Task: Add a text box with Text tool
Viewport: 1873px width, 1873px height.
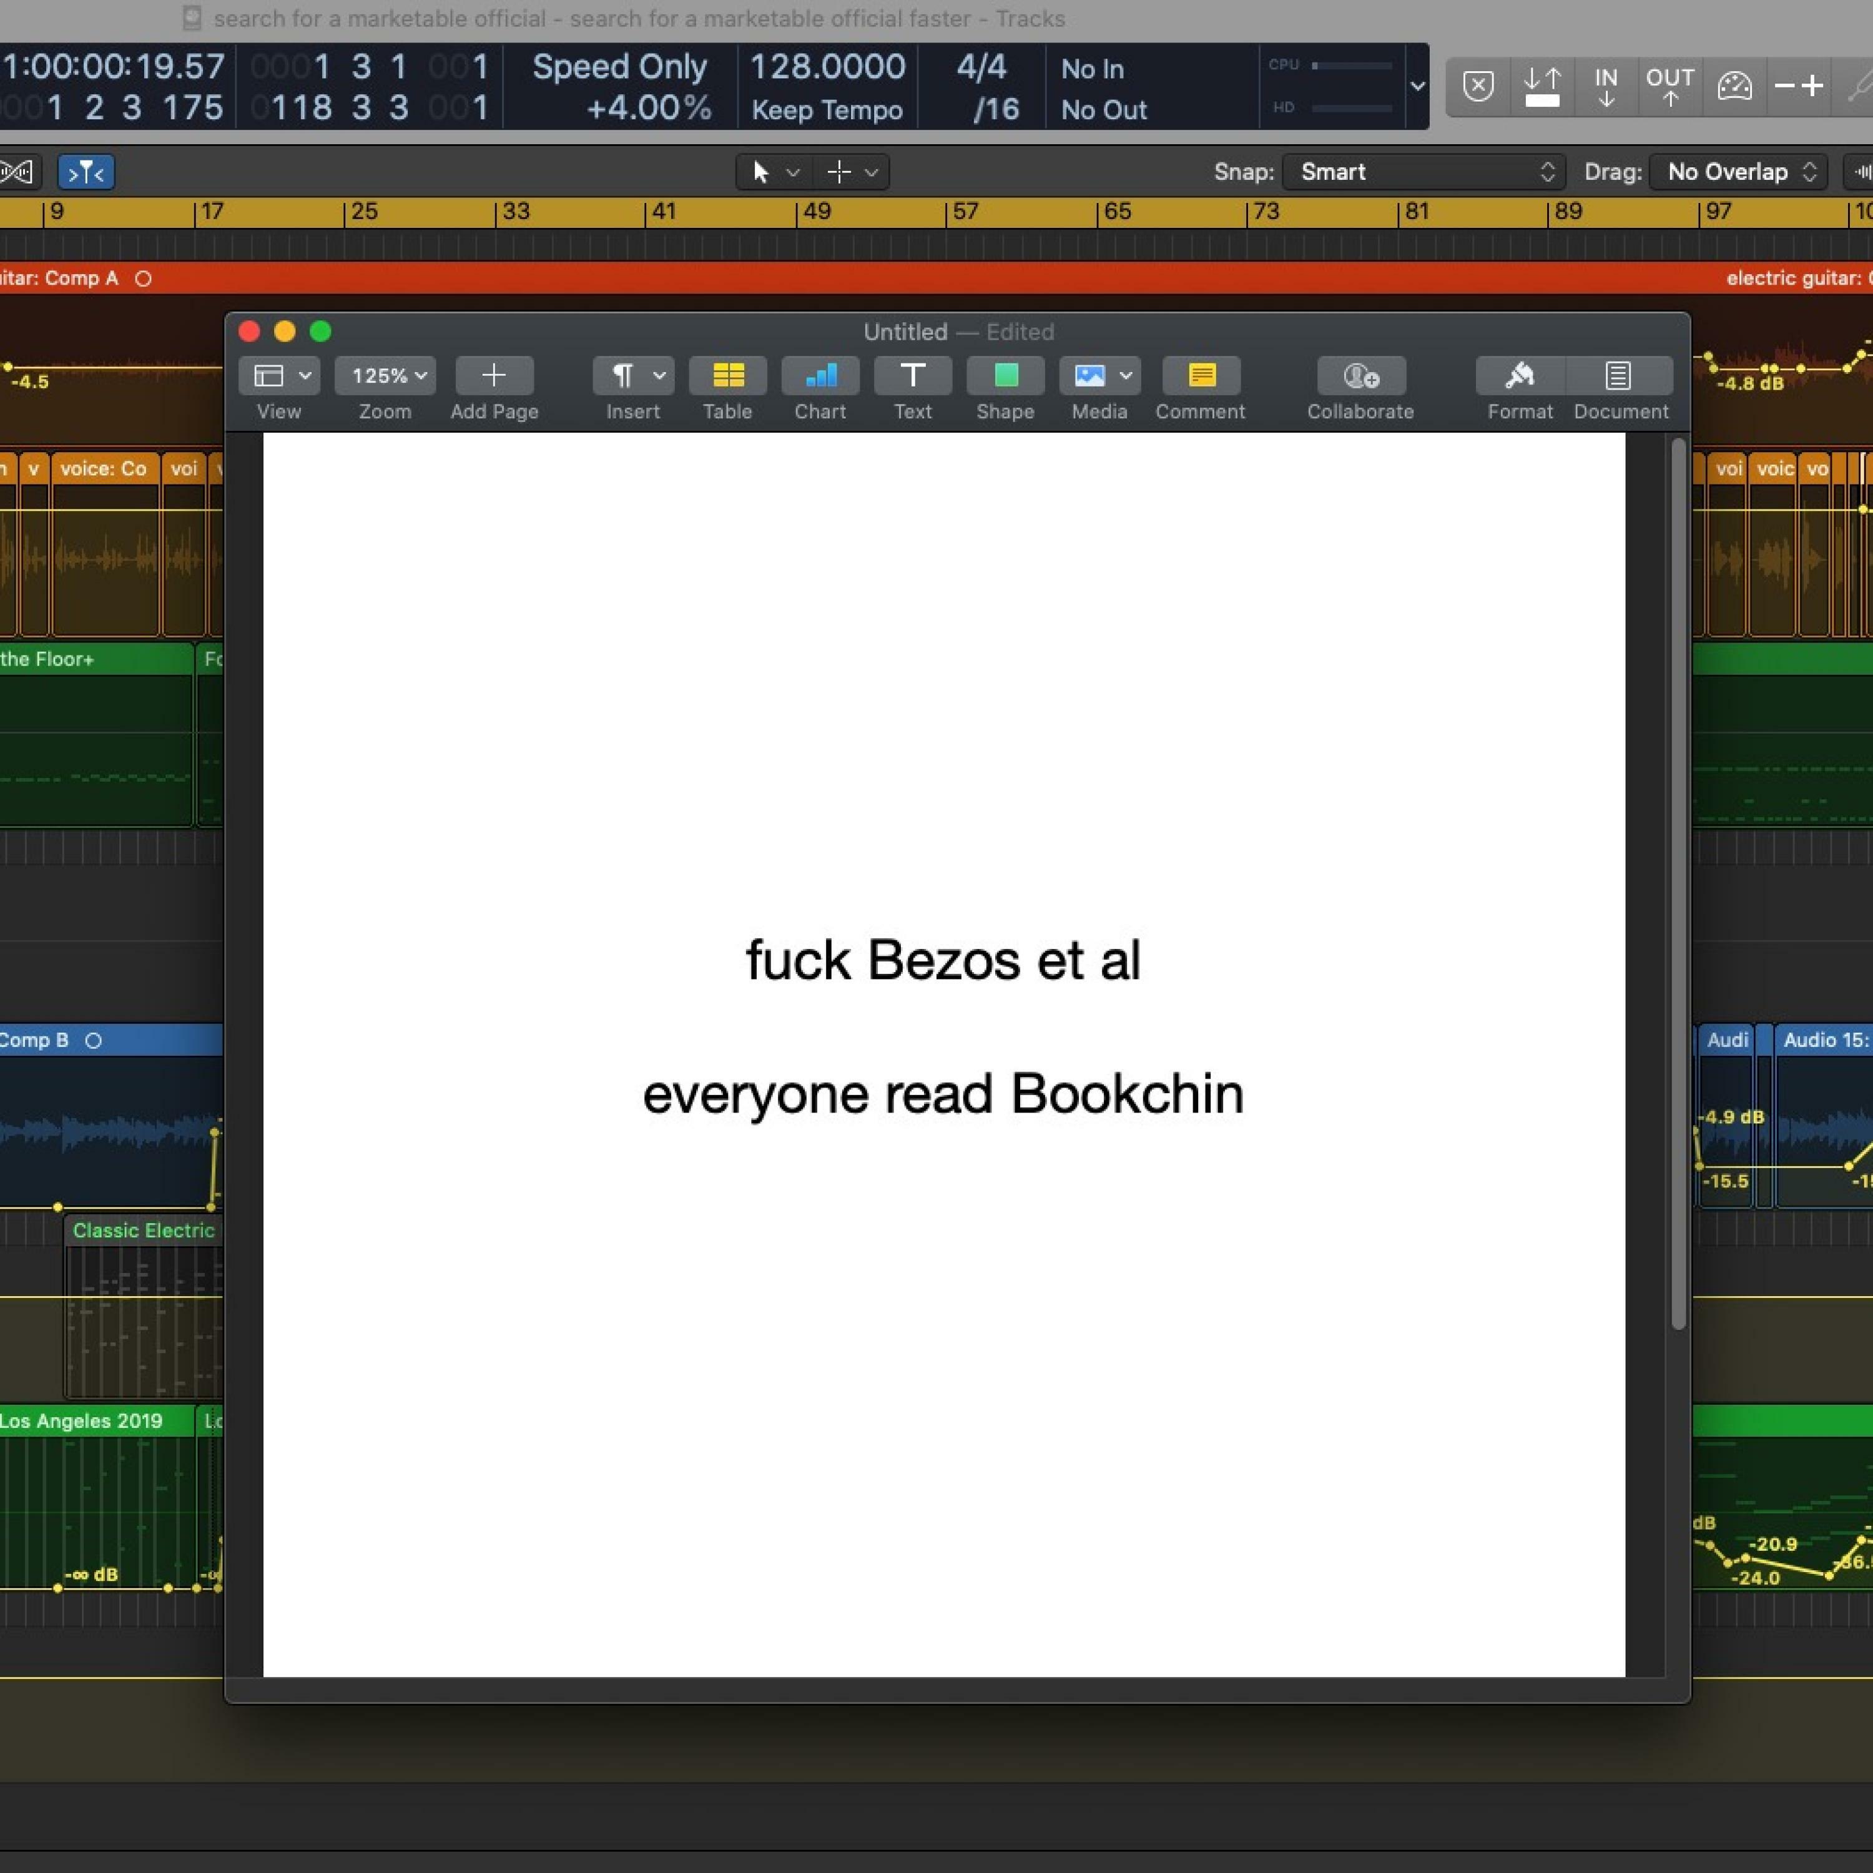Action: tap(912, 376)
